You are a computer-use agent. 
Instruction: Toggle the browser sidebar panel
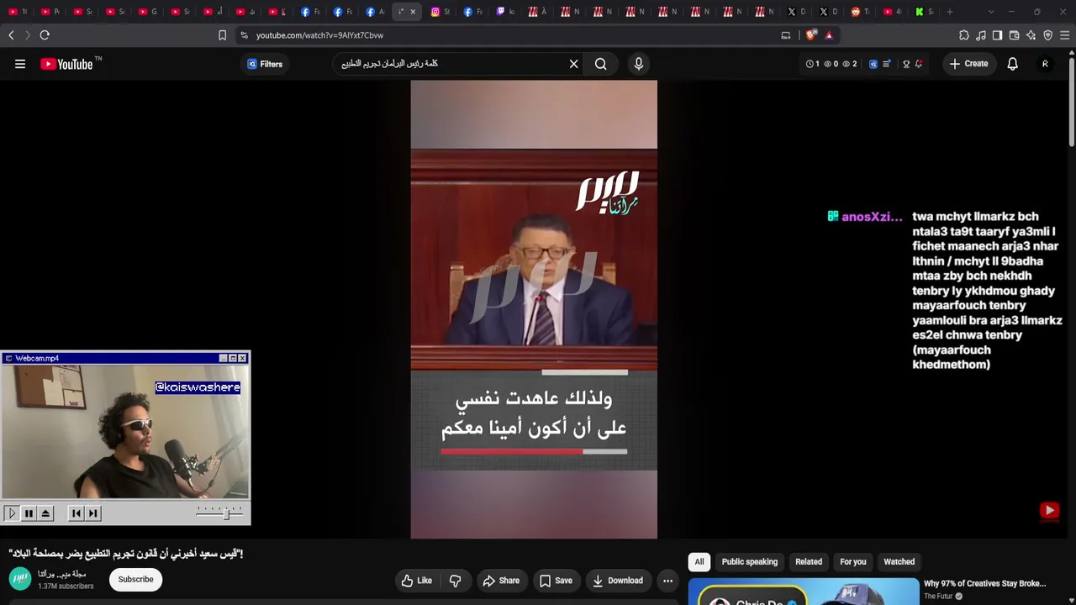(997, 35)
